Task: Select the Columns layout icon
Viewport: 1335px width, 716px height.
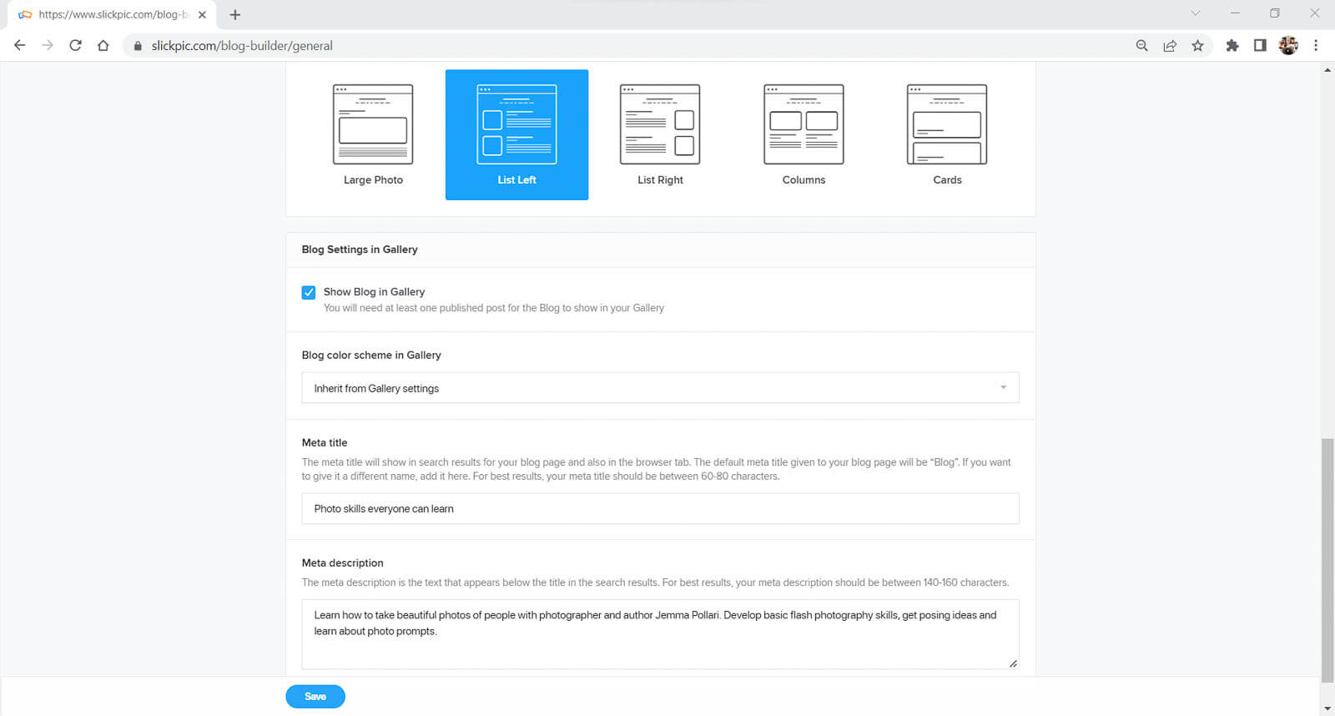Action: [x=804, y=124]
